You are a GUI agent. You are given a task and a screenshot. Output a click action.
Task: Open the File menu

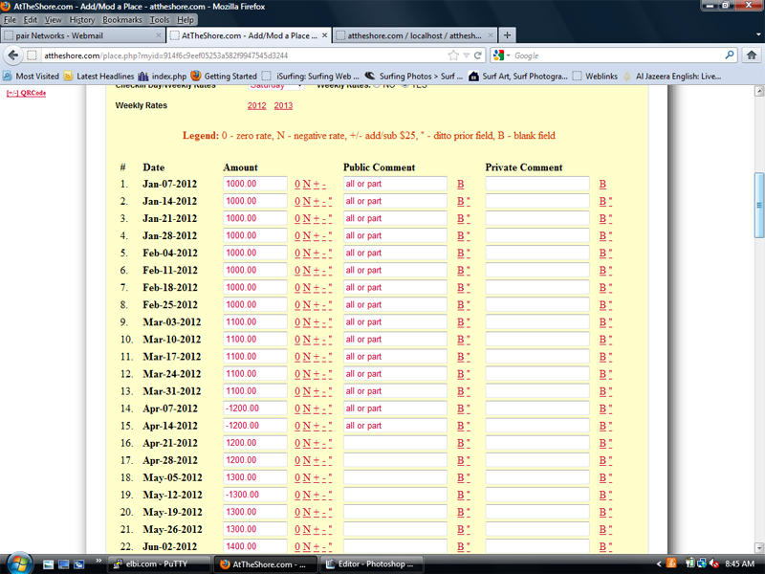10,20
